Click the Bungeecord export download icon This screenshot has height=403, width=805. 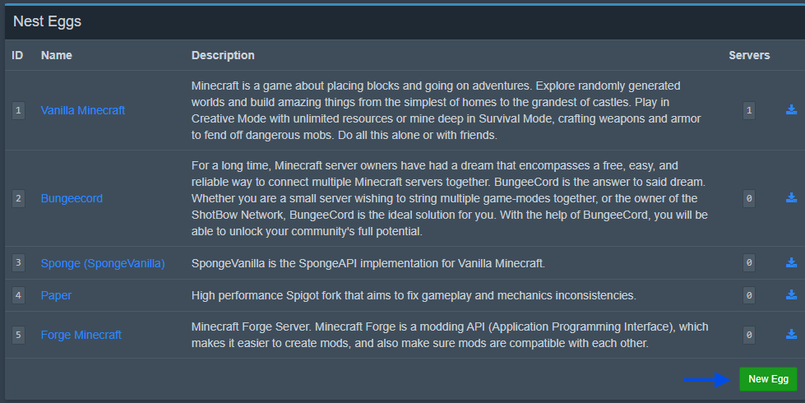click(791, 197)
